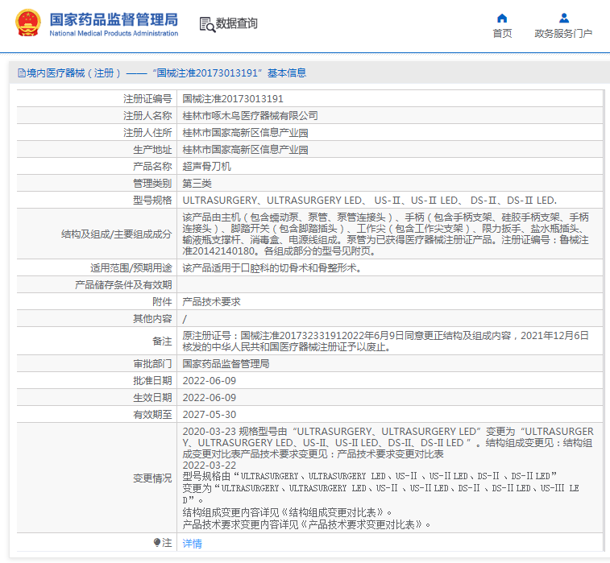Image resolution: width=610 pixels, height=563 pixels.
Task: Select the 变更情况 row label
Action: pos(152,478)
